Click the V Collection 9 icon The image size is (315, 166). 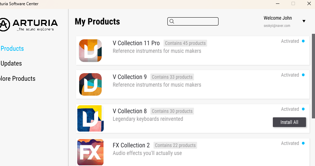90,85
